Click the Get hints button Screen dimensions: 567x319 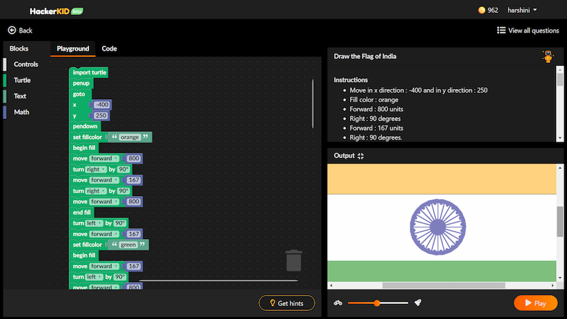point(286,303)
